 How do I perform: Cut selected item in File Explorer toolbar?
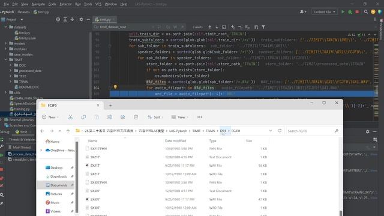click(x=71, y=117)
